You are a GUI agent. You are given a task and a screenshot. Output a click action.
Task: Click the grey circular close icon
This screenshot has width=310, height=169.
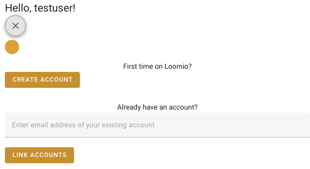[x=16, y=26]
